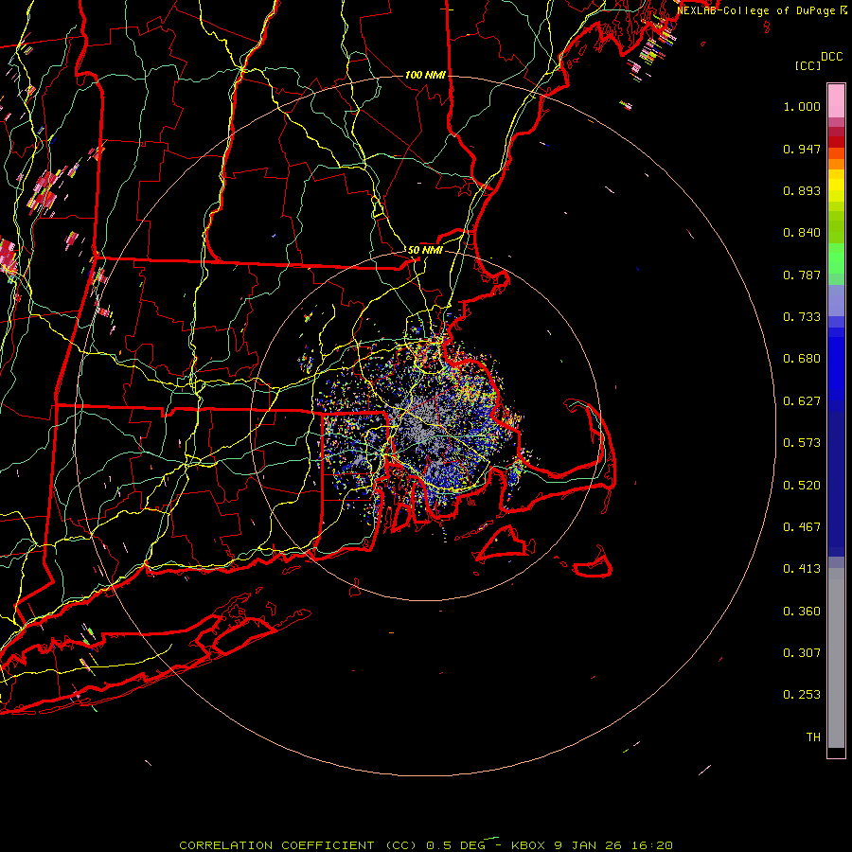Click the Martha's Vineyard island outline
The width and height of the screenshot is (852, 852).
coord(504,542)
